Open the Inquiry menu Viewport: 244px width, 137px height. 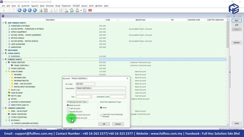click(84, 6)
